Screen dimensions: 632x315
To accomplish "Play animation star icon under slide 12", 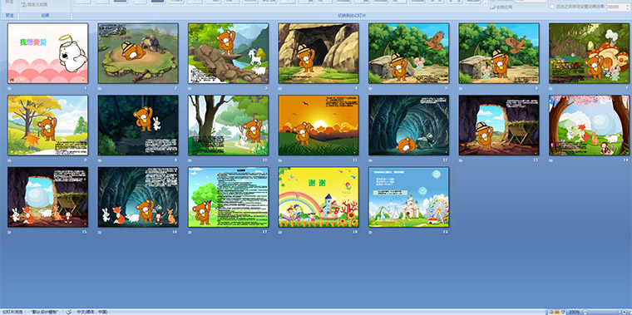I will click(x=371, y=160).
